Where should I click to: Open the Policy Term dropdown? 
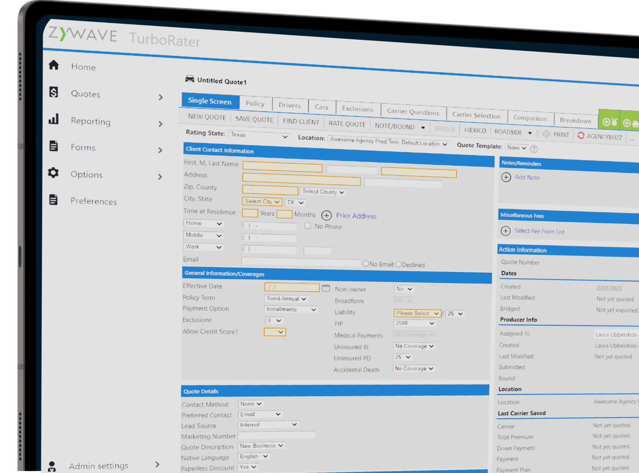tap(286, 299)
